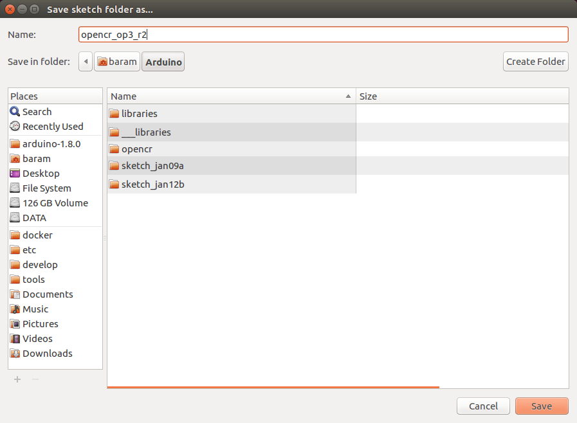Click the Music folder icon
Screen dimensions: 577x423
(15, 309)
